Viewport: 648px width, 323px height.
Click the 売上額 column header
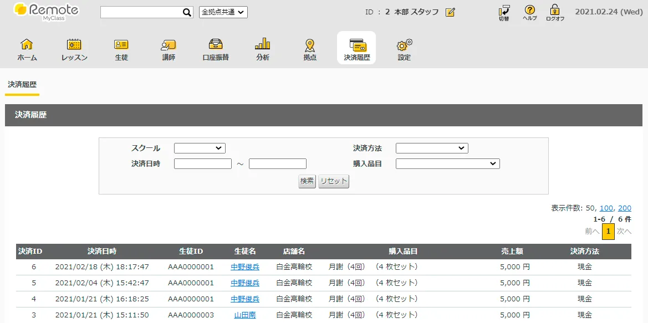tap(512, 251)
